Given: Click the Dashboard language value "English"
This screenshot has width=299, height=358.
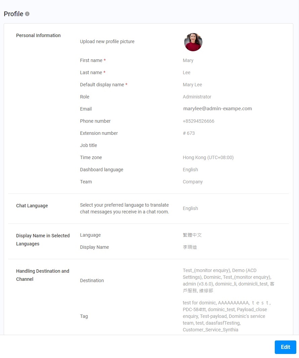Looking at the screenshot, I should pyautogui.click(x=190, y=170).
